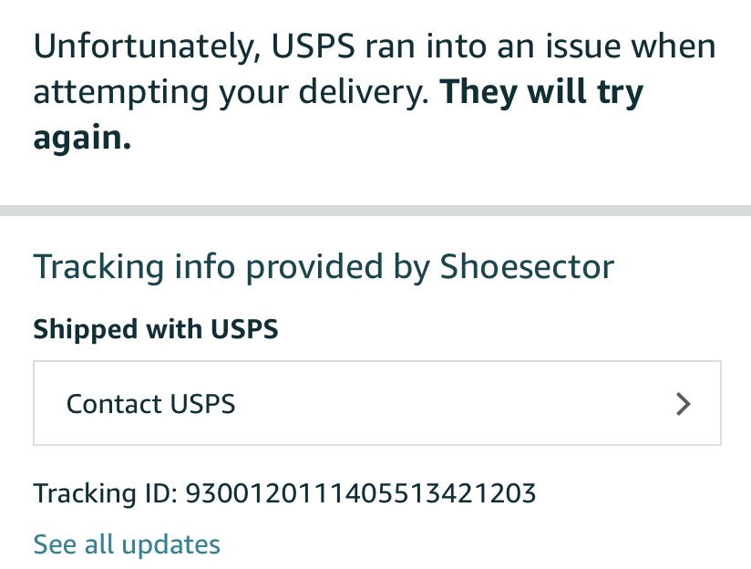Tap the seller name Shoesector
The height and width of the screenshot is (569, 751).
(527, 267)
